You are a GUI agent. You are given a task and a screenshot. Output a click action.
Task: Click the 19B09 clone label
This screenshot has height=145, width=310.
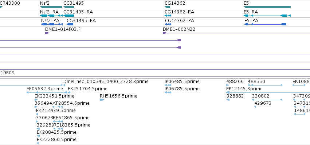7,73
